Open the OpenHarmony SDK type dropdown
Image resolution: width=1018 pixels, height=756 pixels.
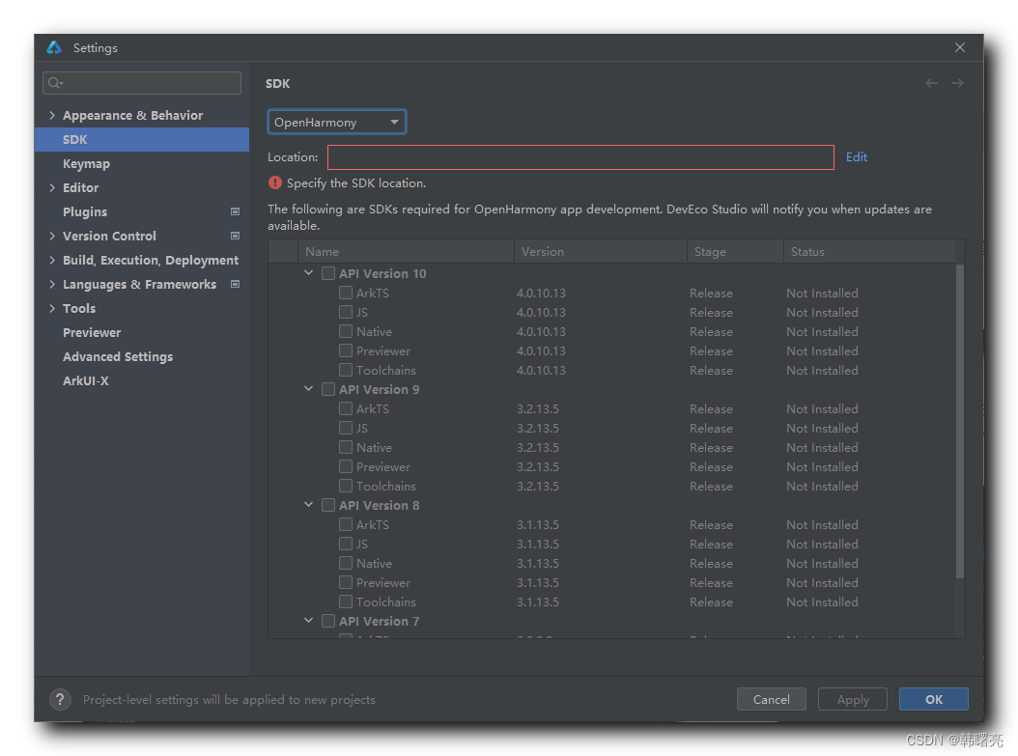click(336, 123)
